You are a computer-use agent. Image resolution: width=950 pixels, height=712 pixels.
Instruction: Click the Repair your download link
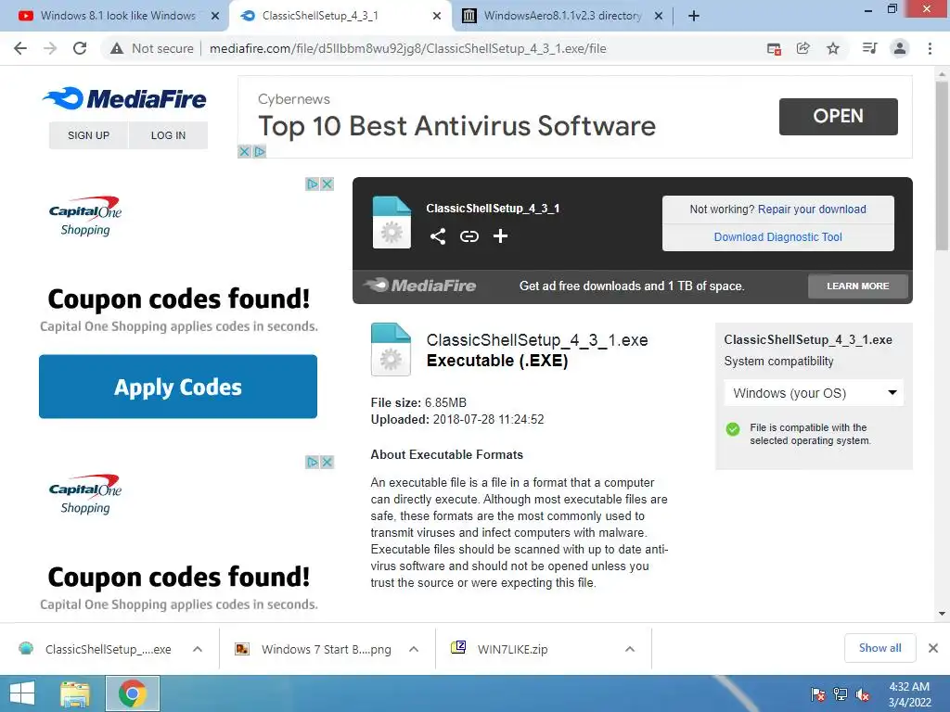[x=812, y=209]
